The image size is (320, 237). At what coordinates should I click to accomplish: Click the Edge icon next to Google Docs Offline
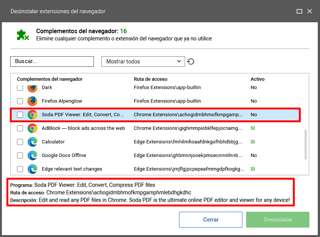[32, 155]
